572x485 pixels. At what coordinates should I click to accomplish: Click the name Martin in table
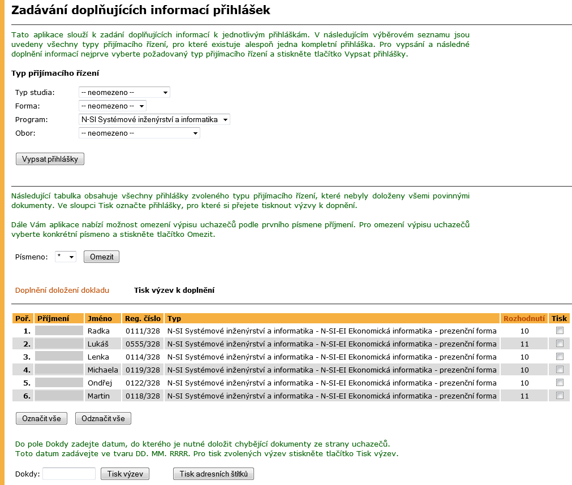(x=98, y=396)
